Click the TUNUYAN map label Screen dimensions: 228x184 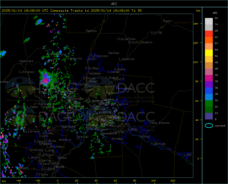(59, 167)
